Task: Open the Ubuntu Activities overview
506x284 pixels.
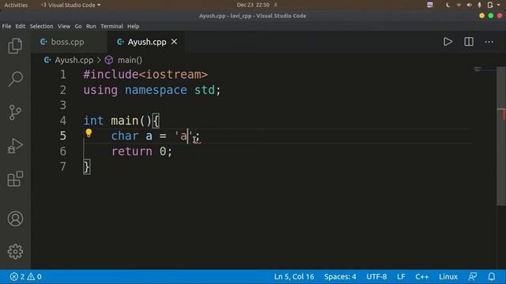Action: pyautogui.click(x=16, y=5)
